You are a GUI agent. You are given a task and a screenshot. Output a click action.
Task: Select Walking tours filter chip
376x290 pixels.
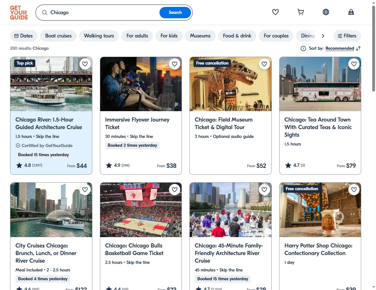pos(99,36)
